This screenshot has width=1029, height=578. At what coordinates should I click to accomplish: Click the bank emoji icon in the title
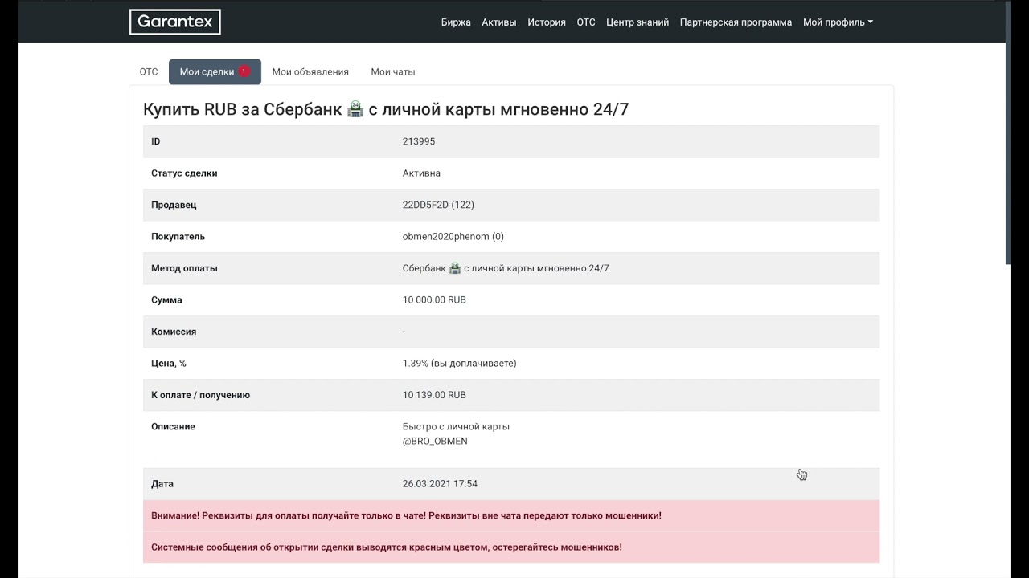(355, 109)
